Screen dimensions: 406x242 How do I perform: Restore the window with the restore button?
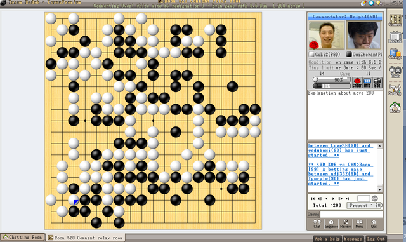click(x=393, y=3)
